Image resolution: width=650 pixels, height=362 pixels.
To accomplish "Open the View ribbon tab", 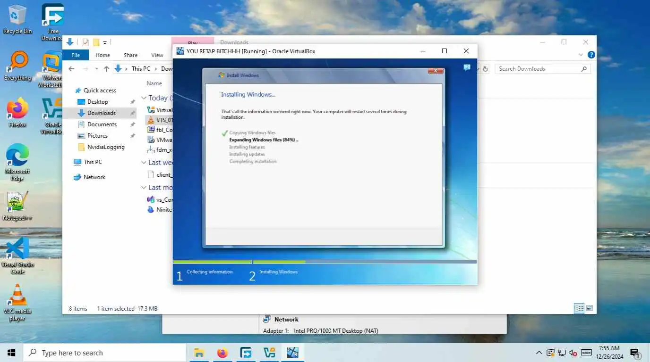I will pos(157,55).
